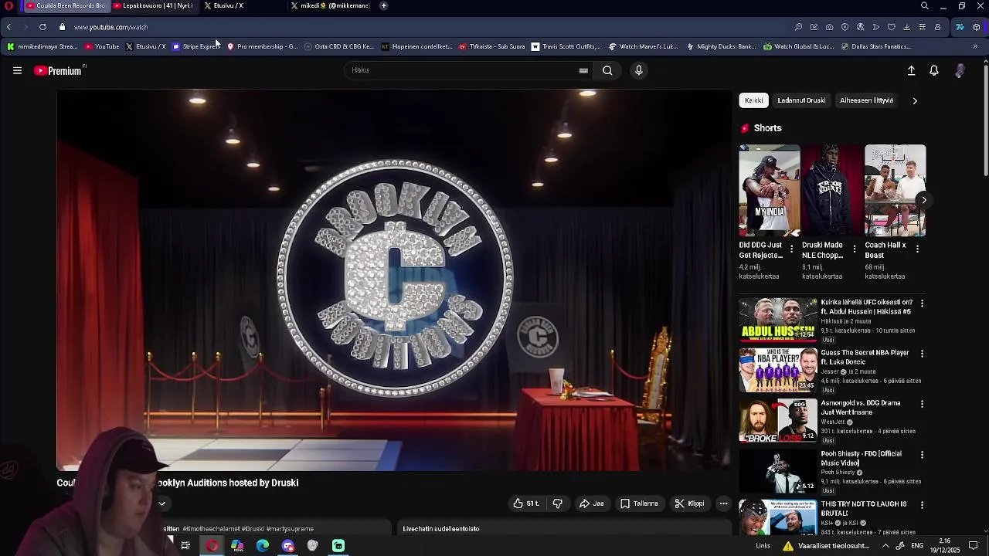Screen dimensions: 989x556
Task: Open Edge browser from taskbar
Action: 263,546
